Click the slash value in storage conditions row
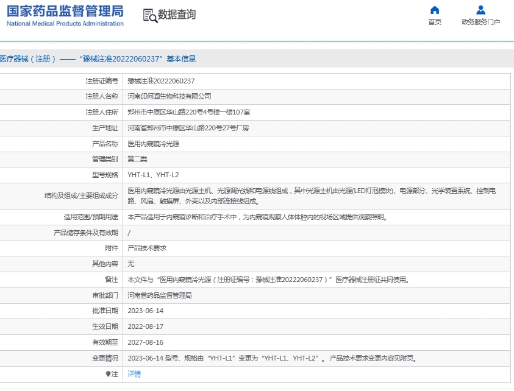This screenshot has height=391, width=514. [129, 233]
